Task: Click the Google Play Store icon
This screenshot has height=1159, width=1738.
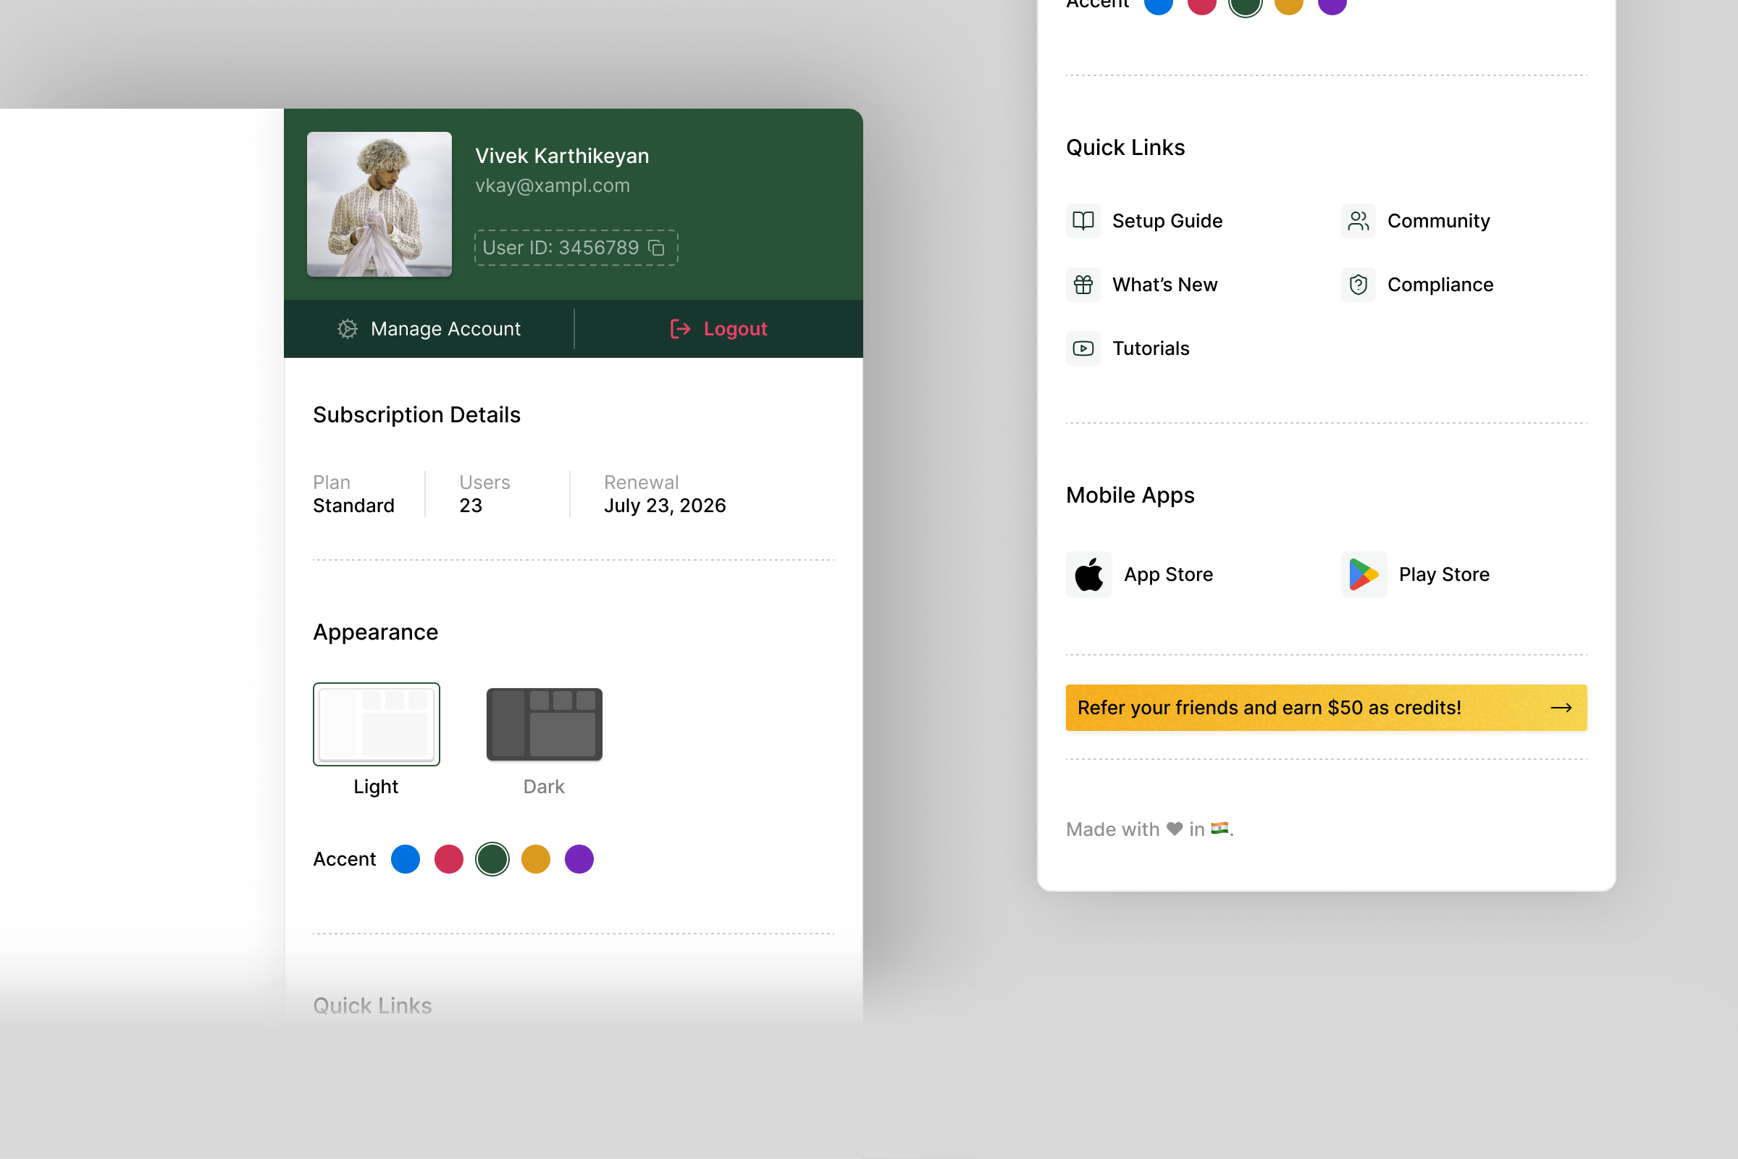Action: pyautogui.click(x=1364, y=574)
